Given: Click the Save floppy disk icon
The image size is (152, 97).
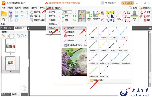Looking at the screenshot, I should (11, 12).
